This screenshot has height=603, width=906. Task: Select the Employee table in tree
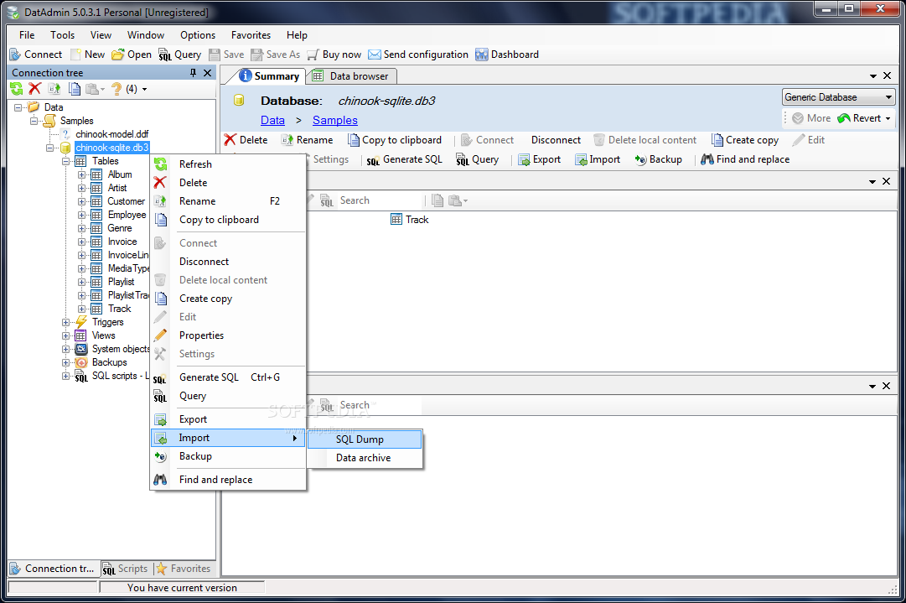point(127,215)
